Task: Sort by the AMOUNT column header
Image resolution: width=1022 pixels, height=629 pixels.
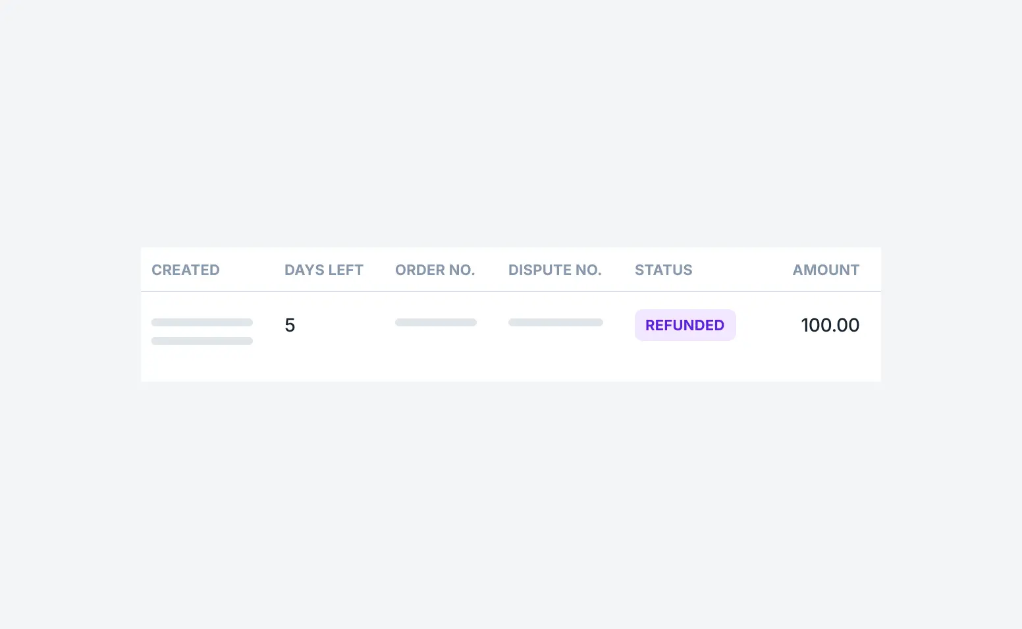Action: (826, 270)
